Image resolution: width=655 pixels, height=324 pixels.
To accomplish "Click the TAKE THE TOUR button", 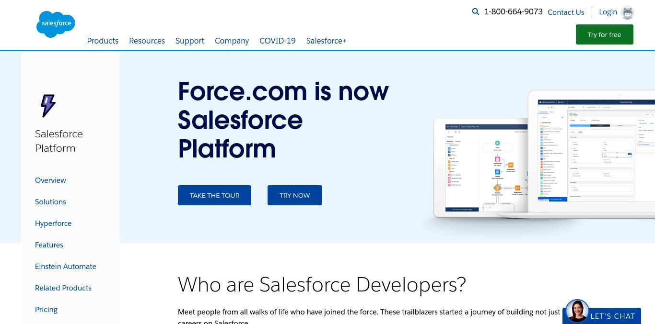I will click(x=214, y=195).
